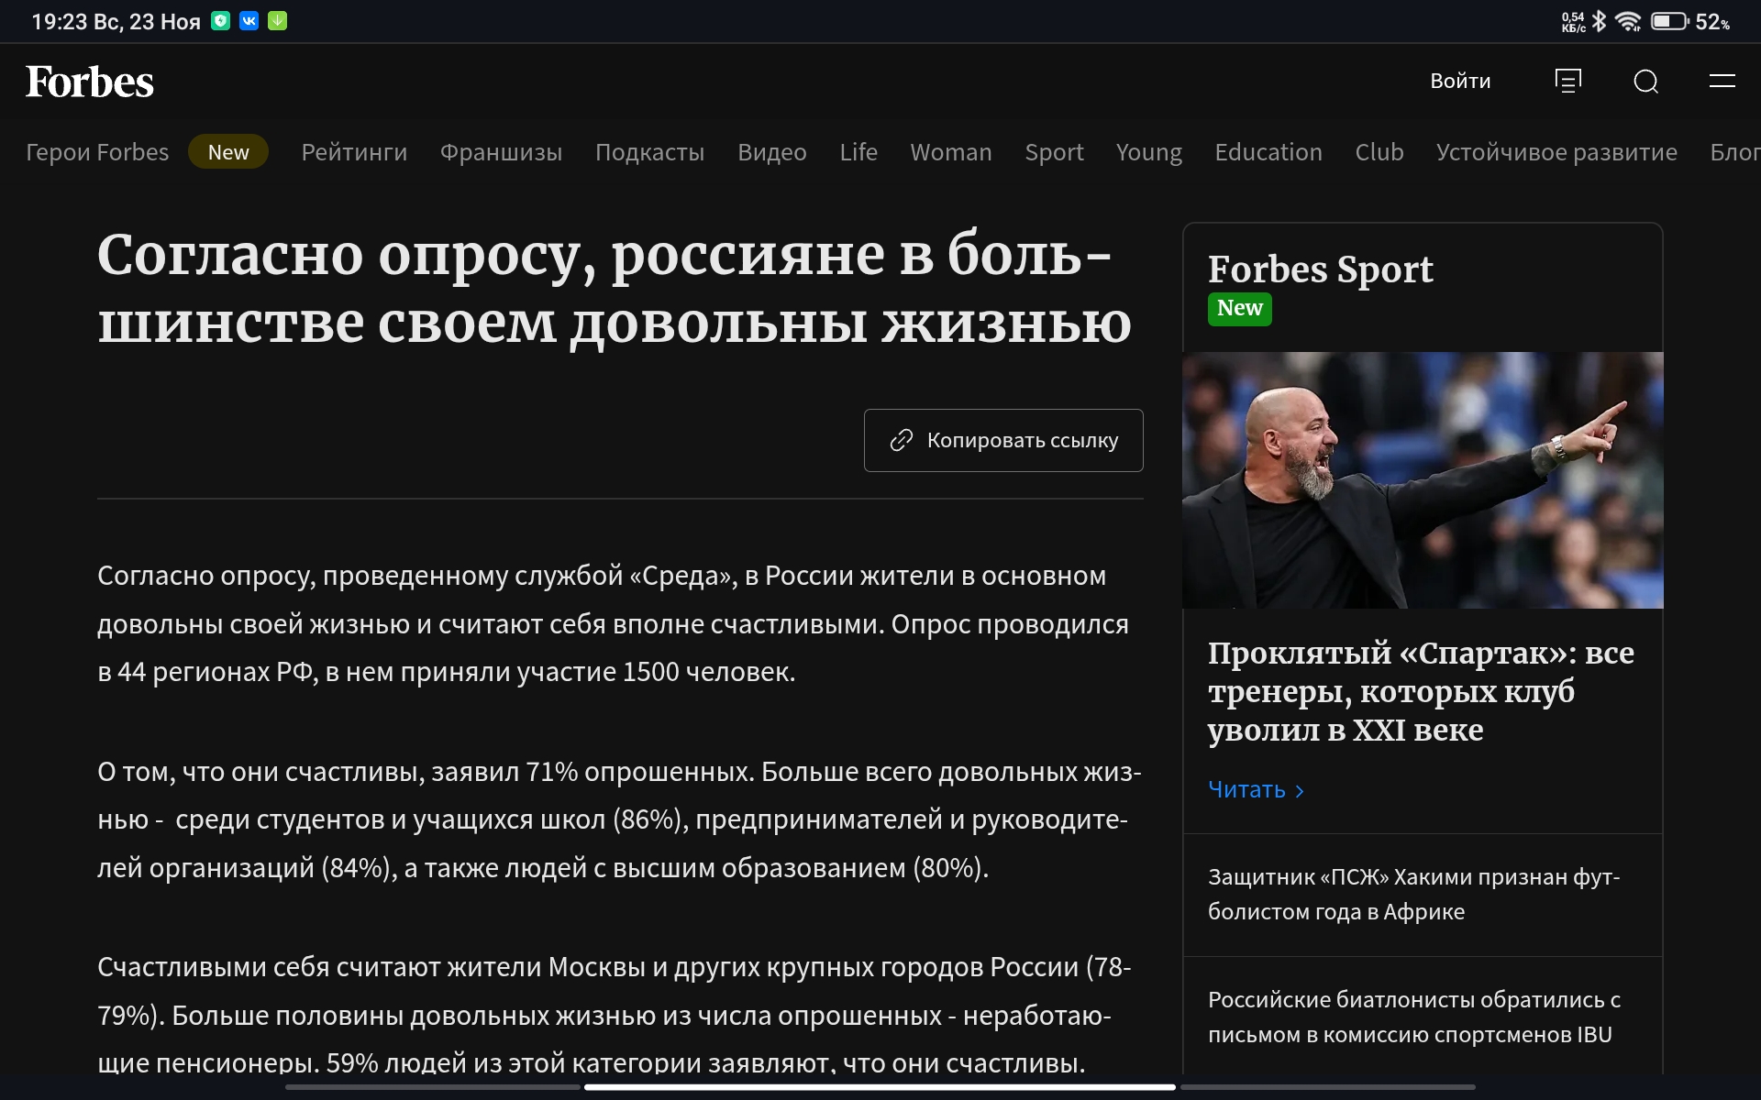The height and width of the screenshot is (1100, 1761).
Task: Open the hamburger menu icon
Action: tap(1722, 82)
